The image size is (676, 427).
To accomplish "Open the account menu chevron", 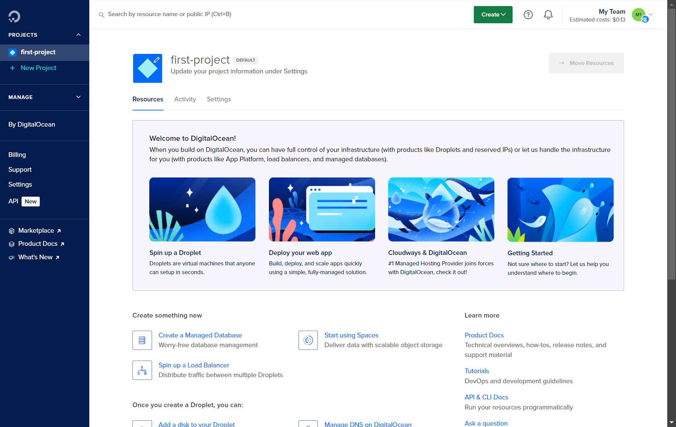I will (651, 14).
